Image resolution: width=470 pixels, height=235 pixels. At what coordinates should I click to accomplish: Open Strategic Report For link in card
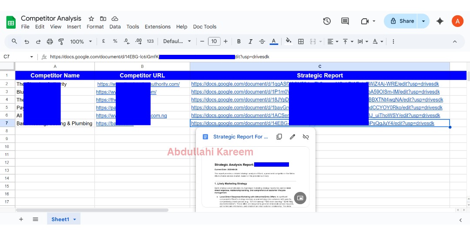tap(240, 137)
